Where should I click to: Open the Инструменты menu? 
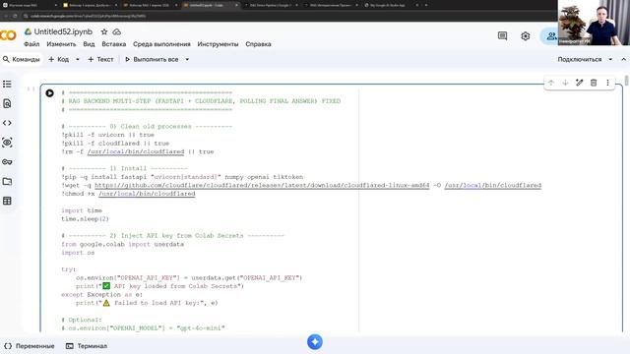pos(218,44)
